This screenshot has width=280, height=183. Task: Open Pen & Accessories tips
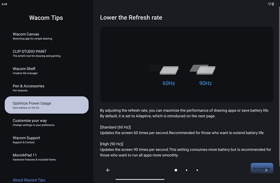coord(47,88)
